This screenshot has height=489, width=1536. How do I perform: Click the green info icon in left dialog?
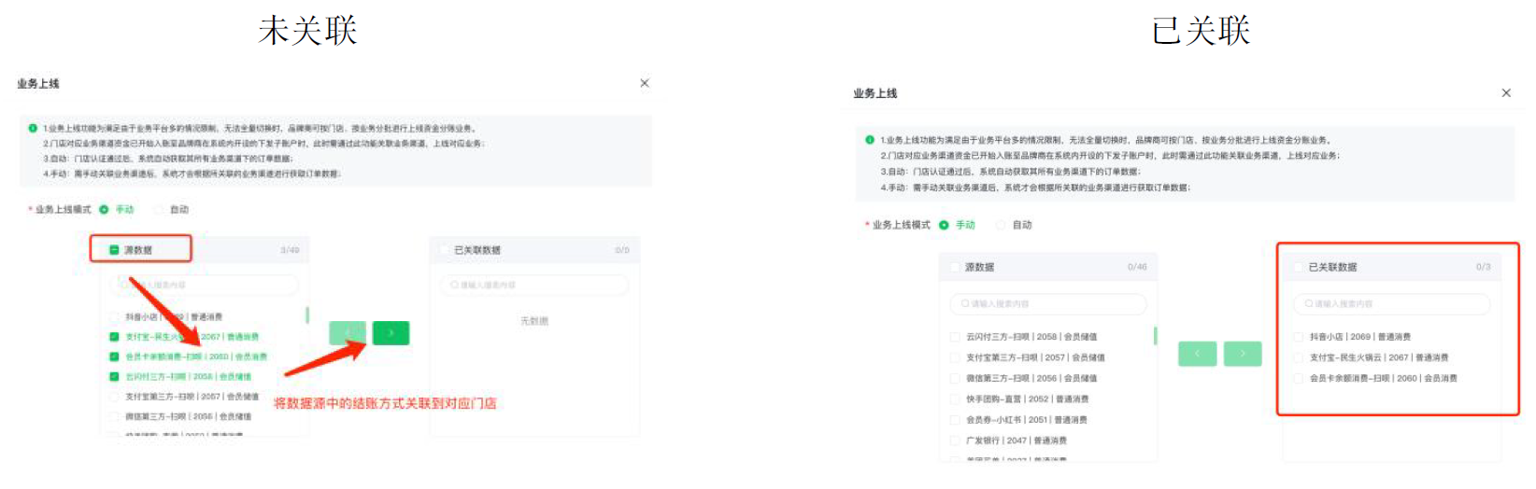click(33, 129)
